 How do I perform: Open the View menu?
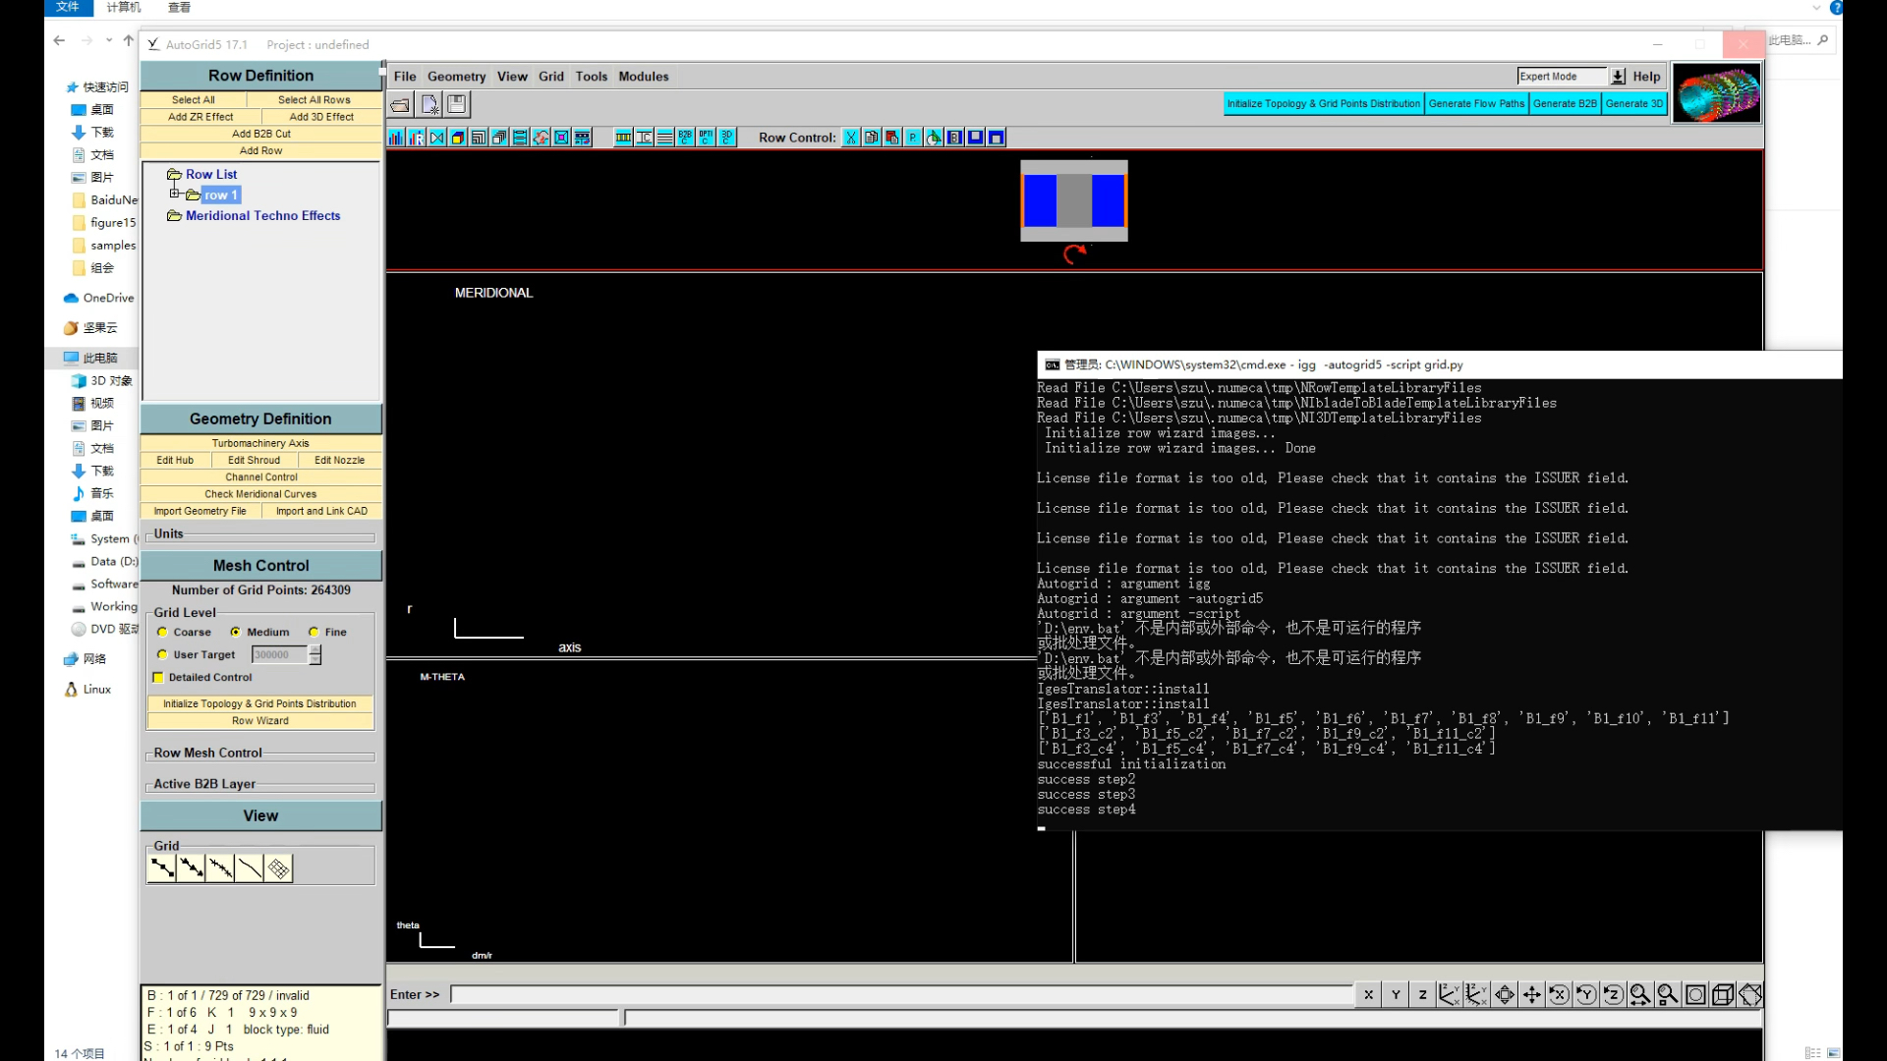click(x=512, y=77)
